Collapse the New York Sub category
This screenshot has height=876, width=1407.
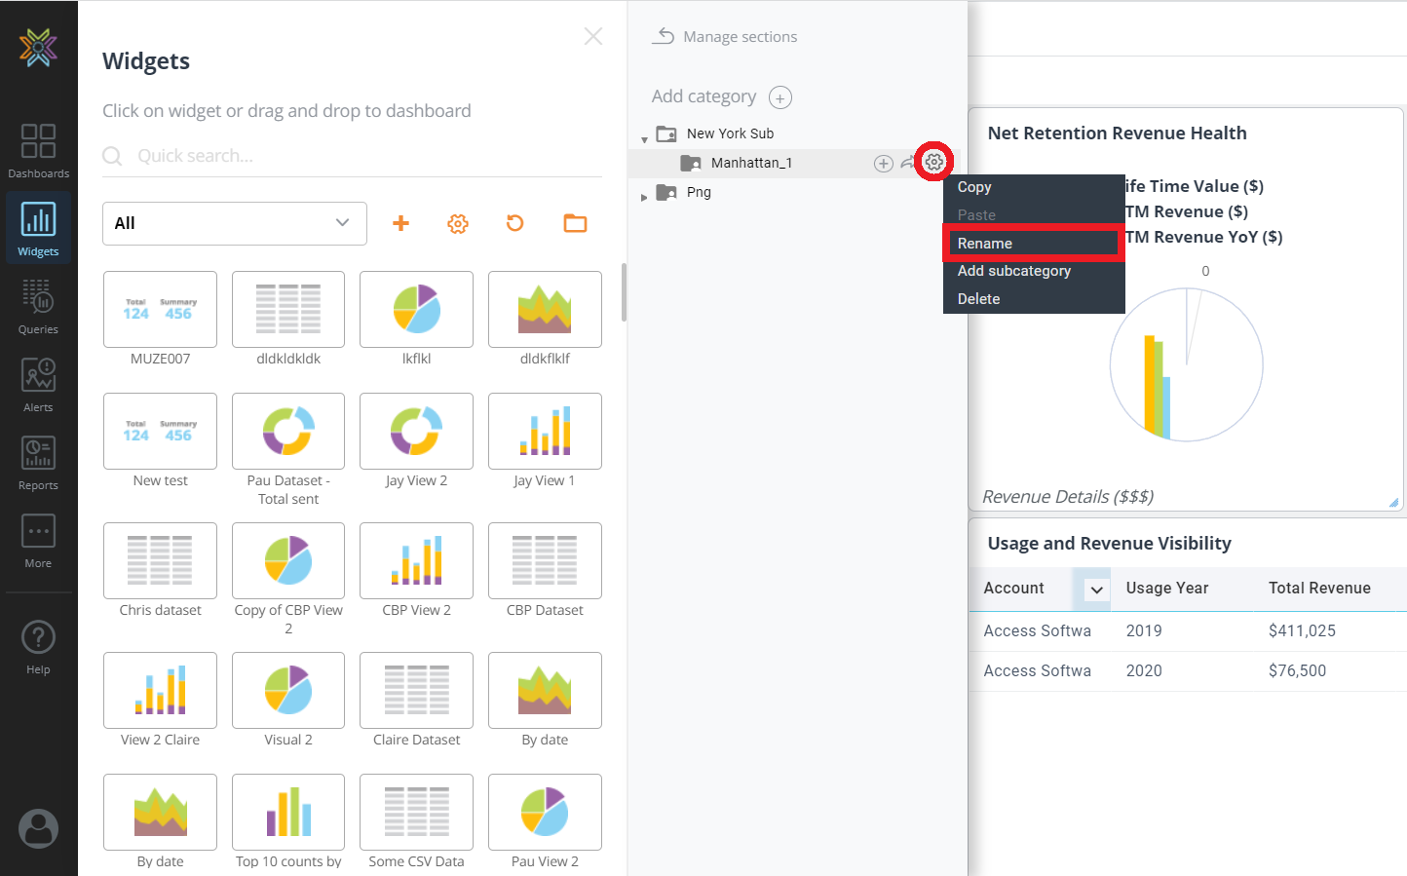(x=644, y=139)
